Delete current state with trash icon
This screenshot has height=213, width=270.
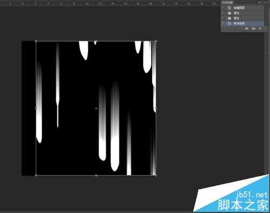coord(260,29)
